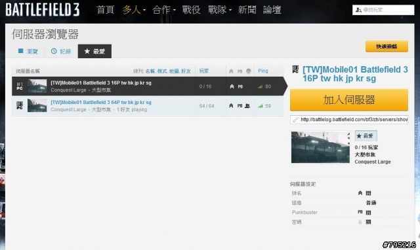Click the 64 / 64 player count
Image resolution: width=420 pixels, height=250 pixels.
pyautogui.click(x=207, y=106)
